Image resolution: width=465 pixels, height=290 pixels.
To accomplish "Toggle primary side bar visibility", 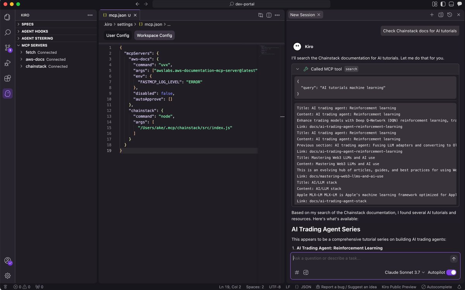I will pyautogui.click(x=443, y=4).
